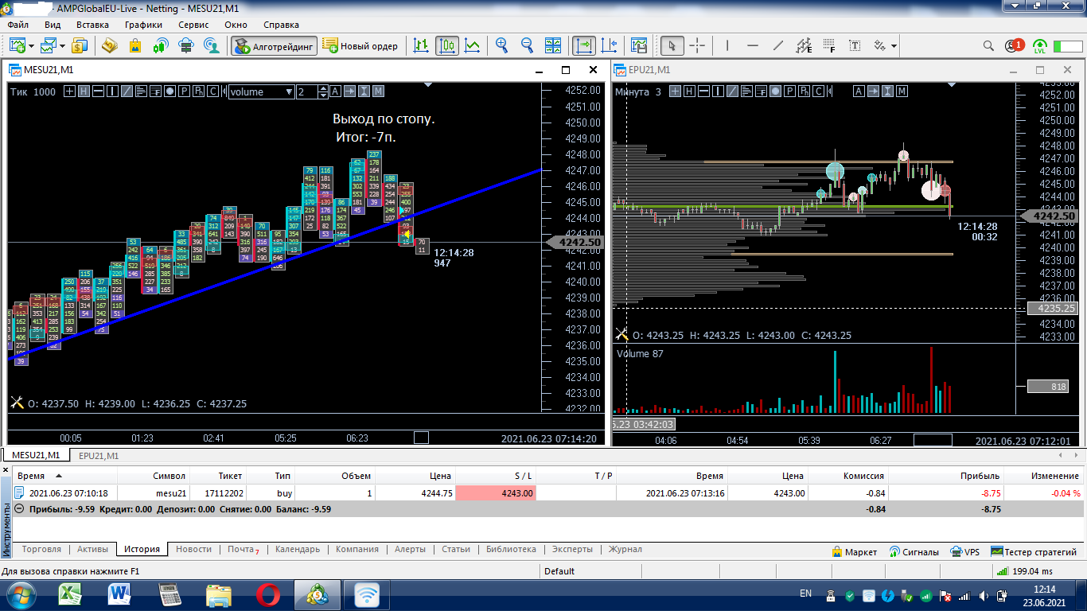Switch chart to line chart type
1087x611 pixels.
coord(473,45)
